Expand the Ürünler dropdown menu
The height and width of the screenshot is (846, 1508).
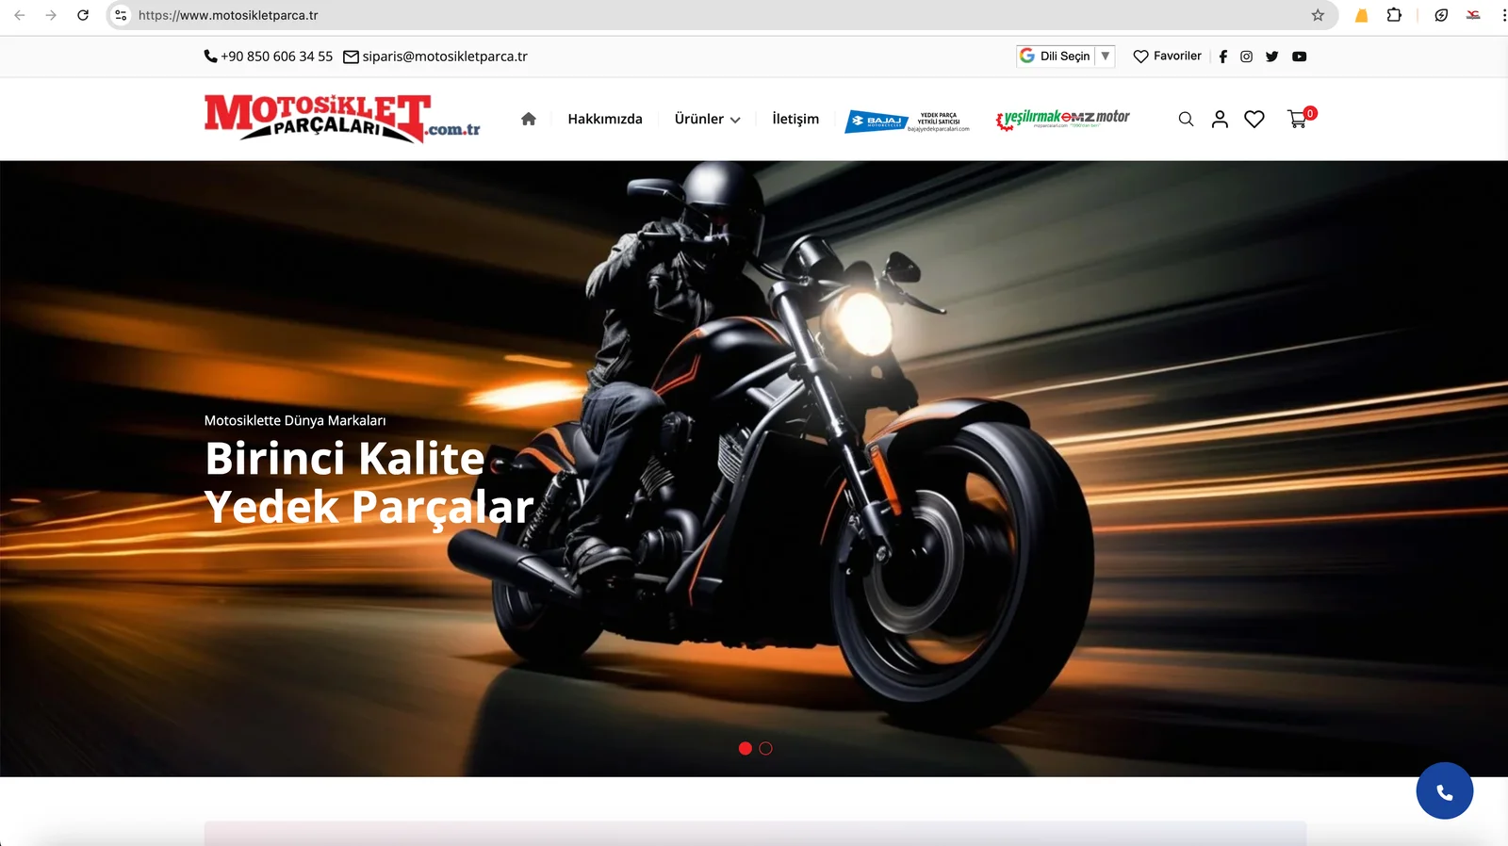(707, 119)
